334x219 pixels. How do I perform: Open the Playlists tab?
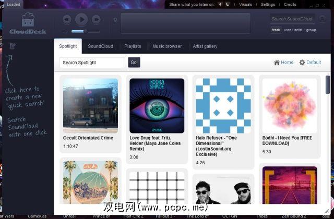coord(133,46)
